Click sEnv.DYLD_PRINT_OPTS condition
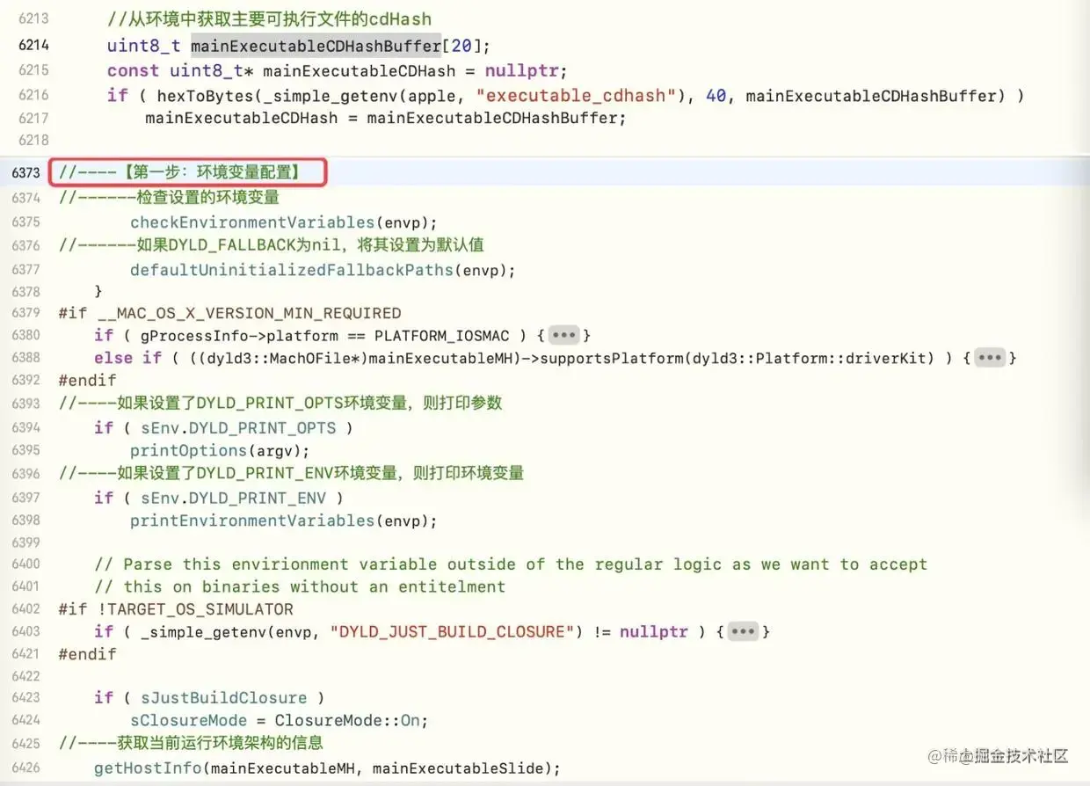The height and width of the screenshot is (786, 1090). coord(238,427)
